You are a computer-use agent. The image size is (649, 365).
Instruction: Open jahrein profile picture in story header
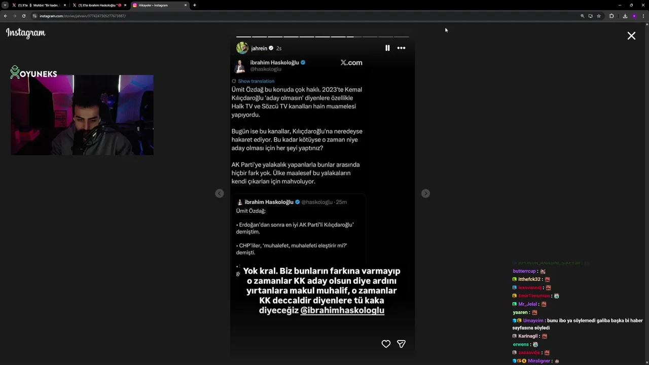(242, 48)
